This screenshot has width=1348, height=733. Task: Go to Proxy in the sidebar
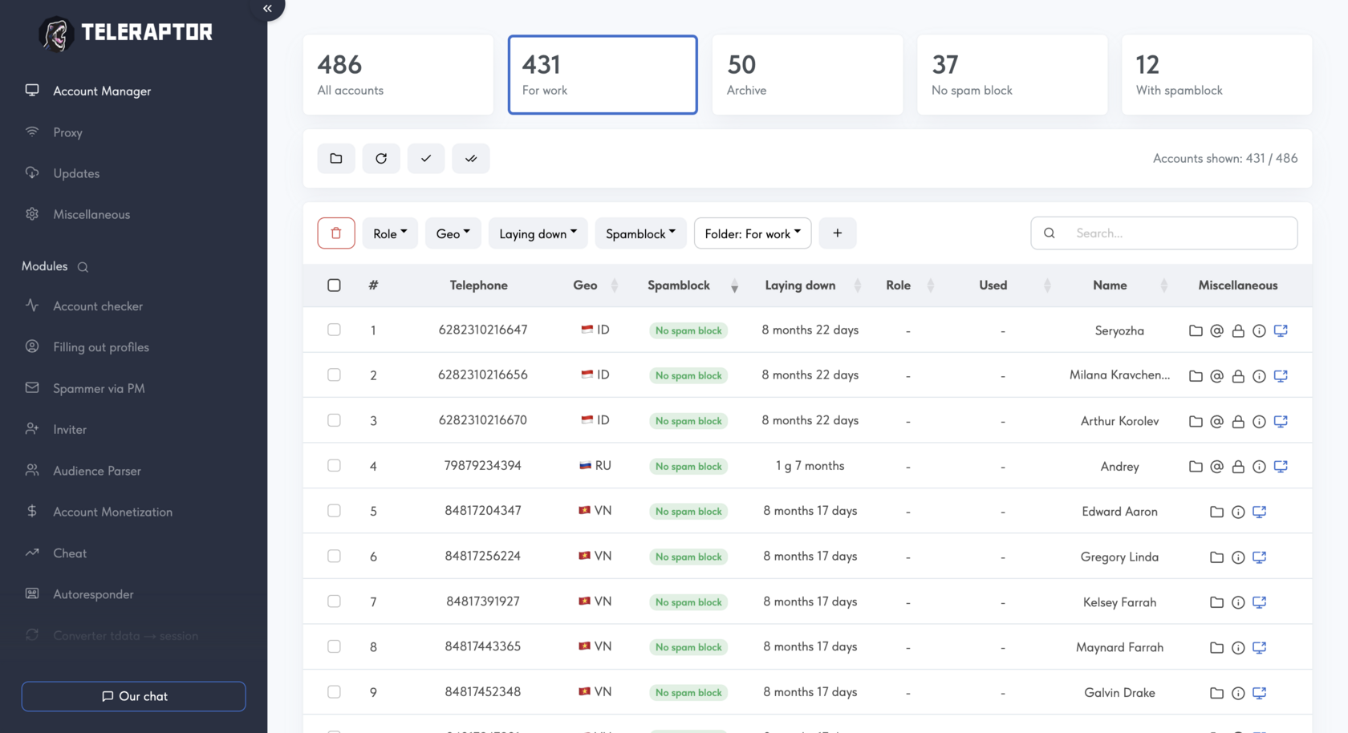tap(68, 132)
